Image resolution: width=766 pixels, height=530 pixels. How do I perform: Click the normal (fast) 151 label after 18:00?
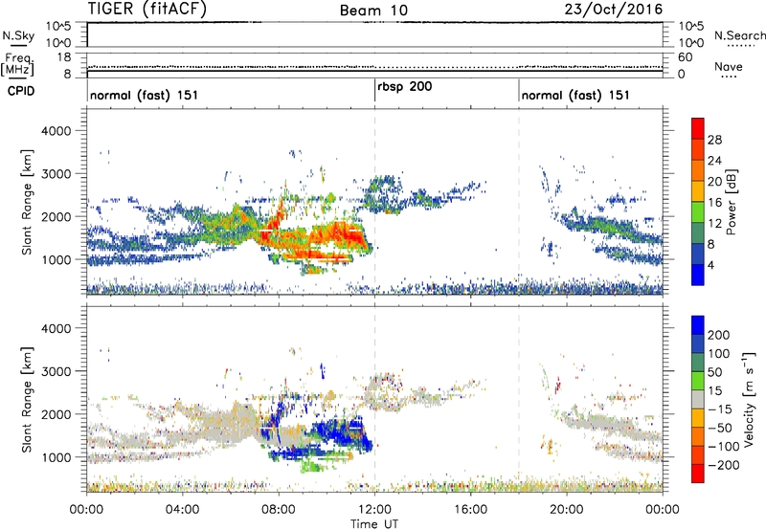coord(575,95)
